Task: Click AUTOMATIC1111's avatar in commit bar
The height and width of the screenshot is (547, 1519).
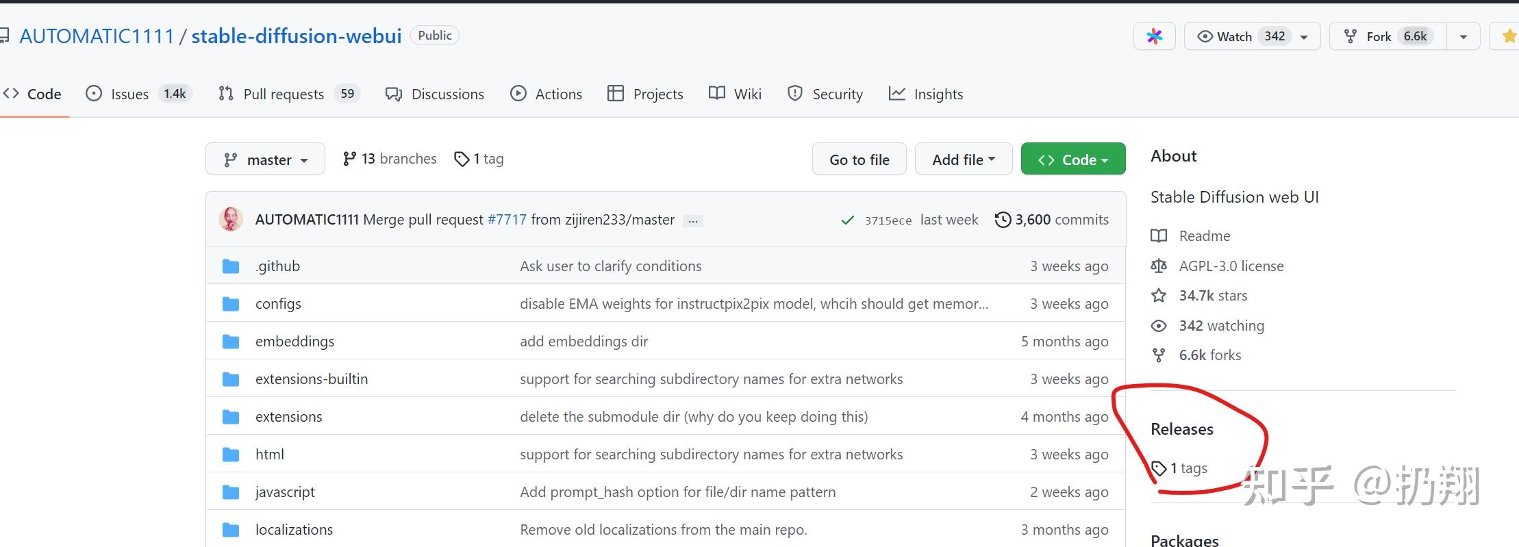Action: (x=231, y=219)
